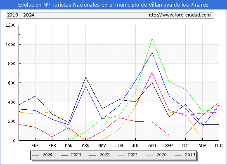The image size is (227, 165).
Task: Click the black 2023 legend color line
Action: tap(64, 155)
